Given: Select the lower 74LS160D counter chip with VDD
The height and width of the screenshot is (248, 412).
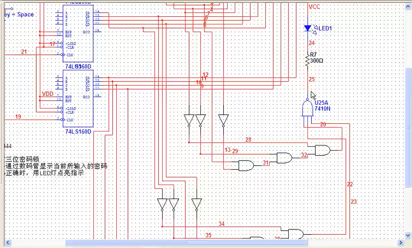Looking at the screenshot, I should pyautogui.click(x=78, y=98).
